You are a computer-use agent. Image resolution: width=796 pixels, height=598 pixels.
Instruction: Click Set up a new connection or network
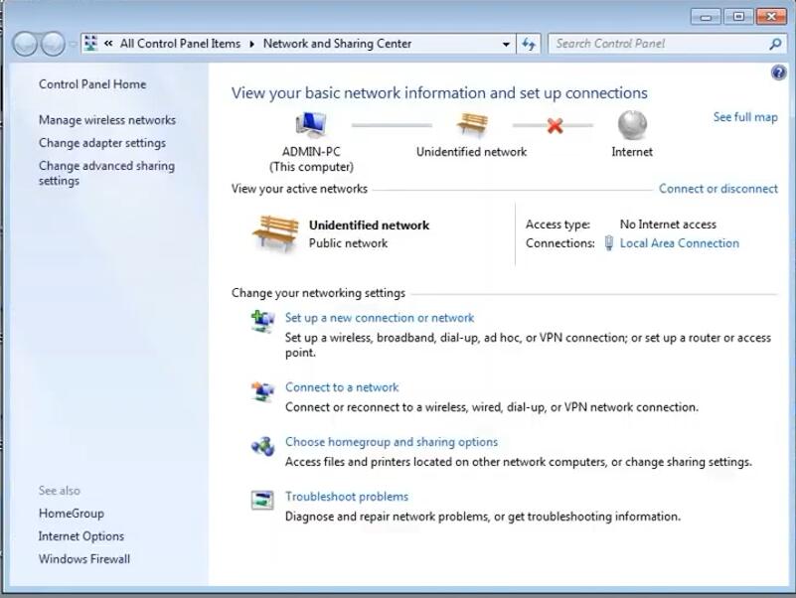pos(380,318)
